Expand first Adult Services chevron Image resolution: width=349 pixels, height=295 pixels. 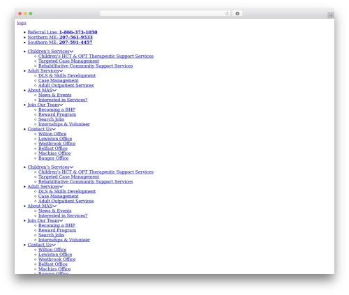pos(61,71)
